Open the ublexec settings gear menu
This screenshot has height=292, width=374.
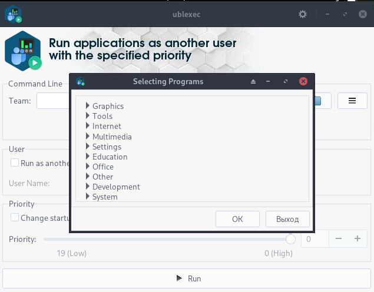(x=303, y=14)
